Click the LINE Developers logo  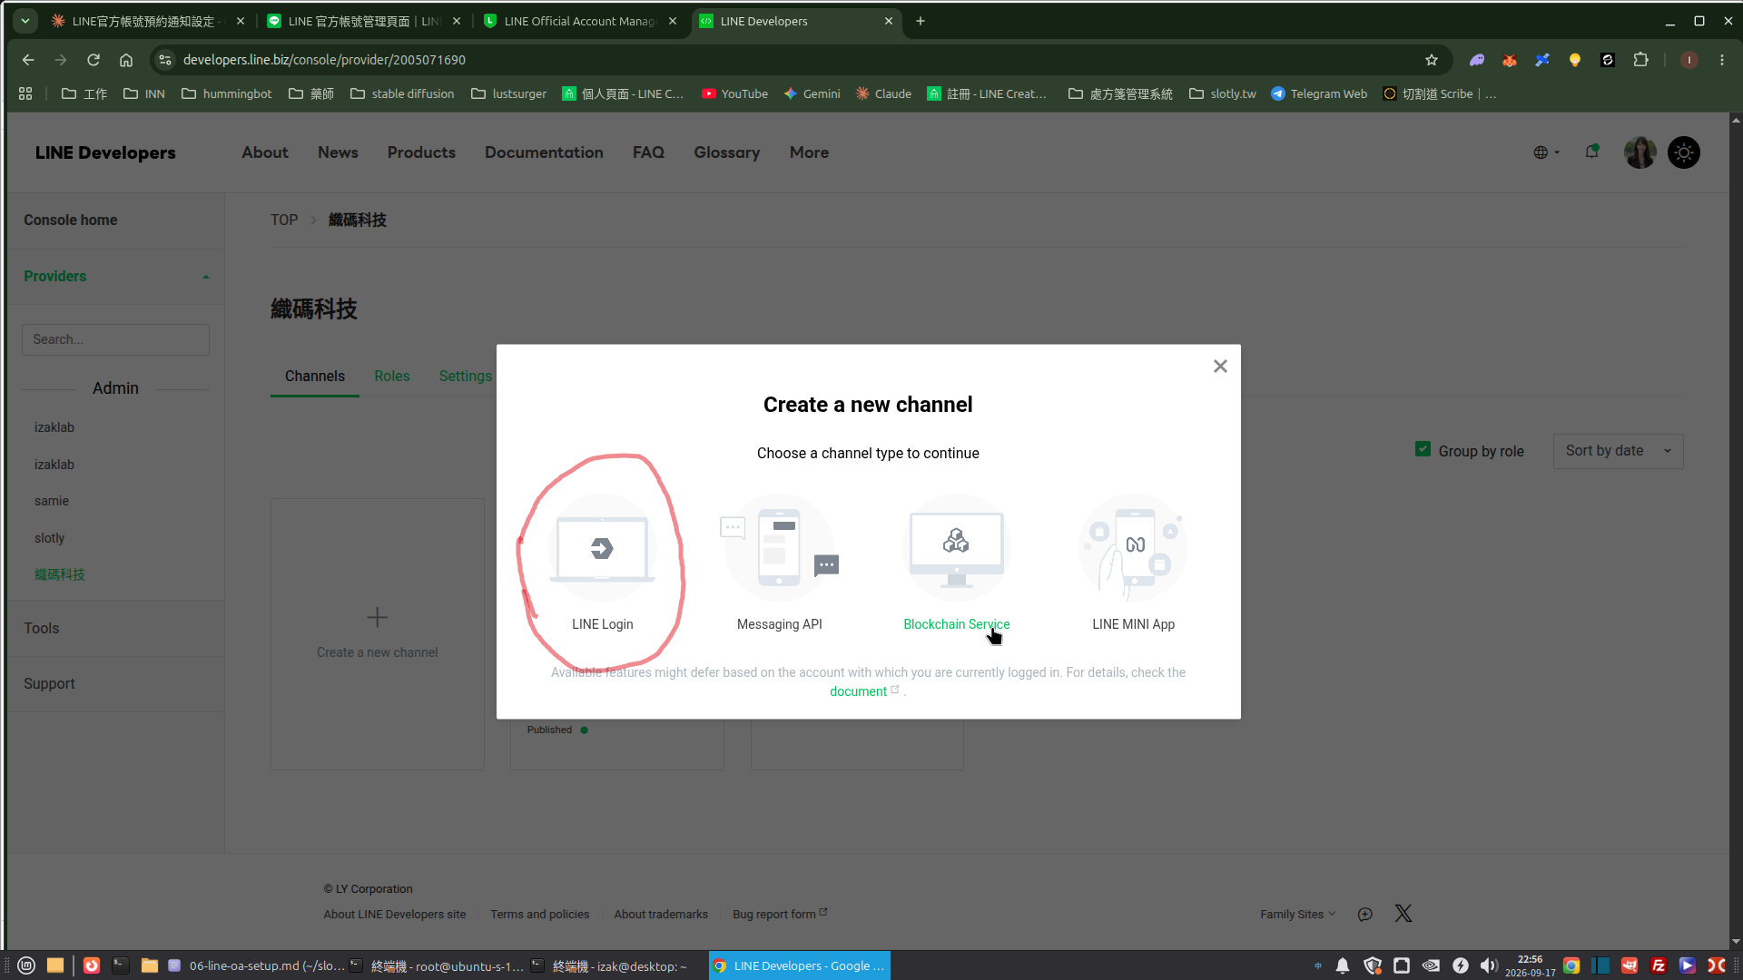point(105,152)
